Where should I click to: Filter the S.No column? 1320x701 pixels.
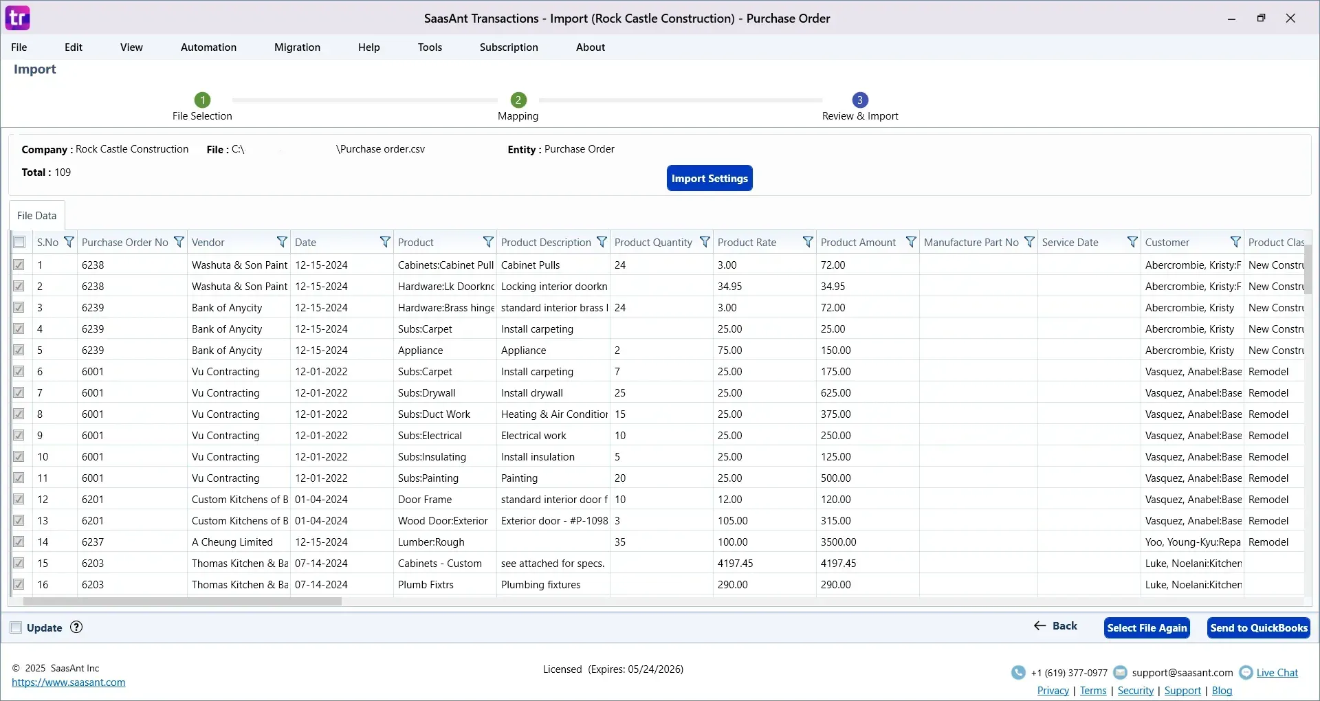(x=69, y=242)
